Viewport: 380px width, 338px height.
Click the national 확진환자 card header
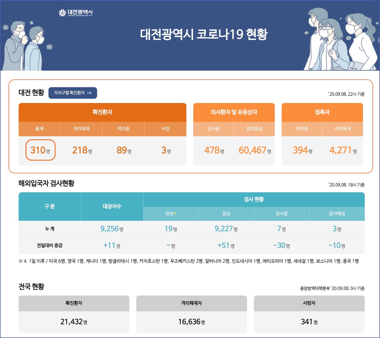click(x=74, y=303)
